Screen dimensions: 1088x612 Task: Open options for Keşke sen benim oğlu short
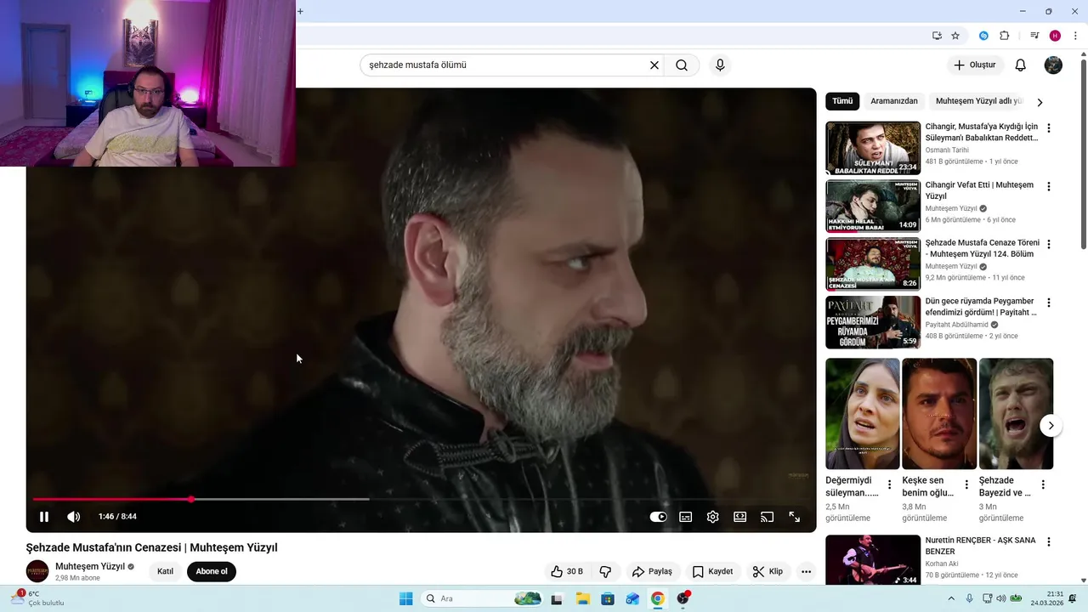pyautogui.click(x=966, y=484)
